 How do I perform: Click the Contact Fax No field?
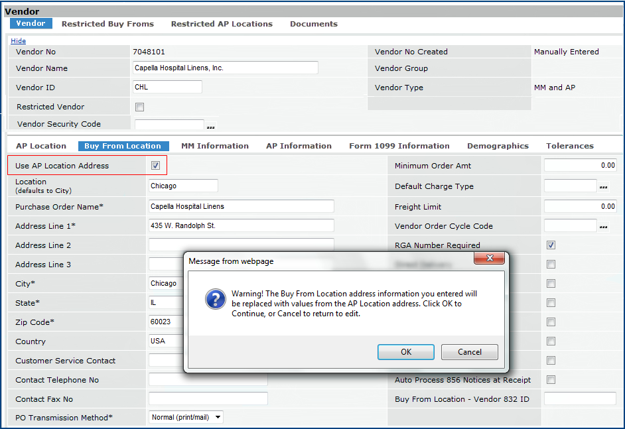click(x=208, y=398)
